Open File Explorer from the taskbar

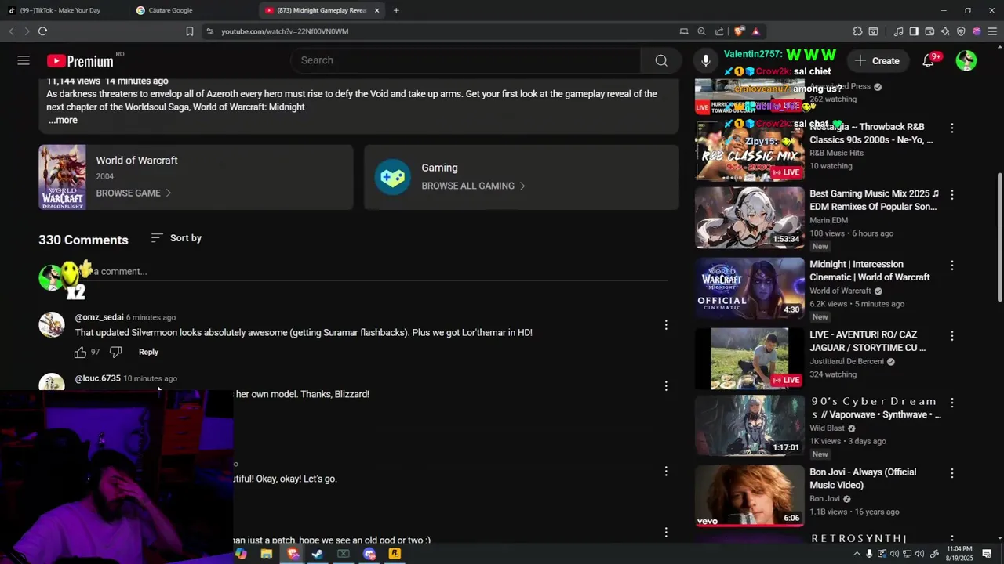click(x=267, y=554)
